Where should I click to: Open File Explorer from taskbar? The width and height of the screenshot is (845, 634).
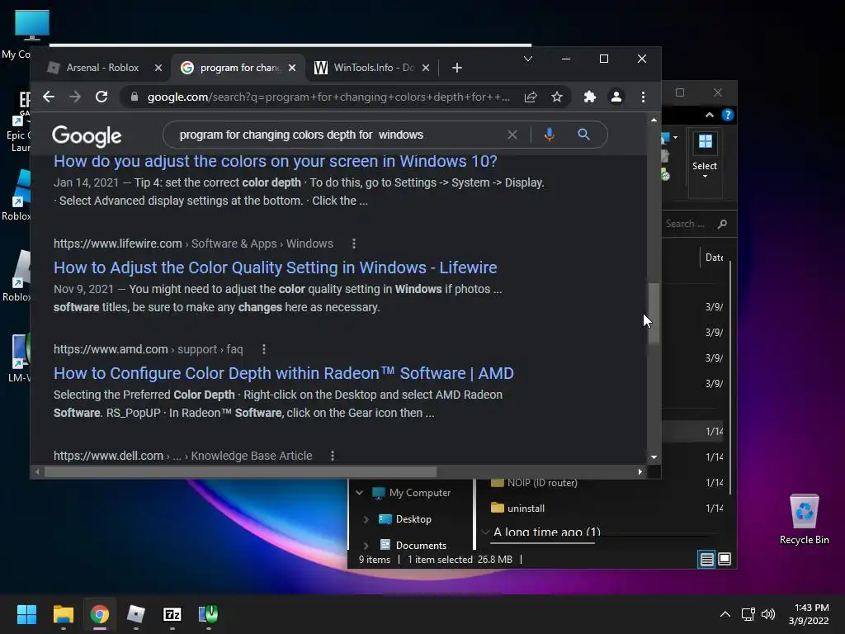63,614
